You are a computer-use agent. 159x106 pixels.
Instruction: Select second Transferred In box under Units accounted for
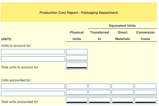click(100, 93)
